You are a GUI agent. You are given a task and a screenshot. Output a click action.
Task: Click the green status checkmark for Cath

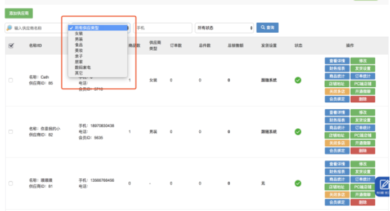[x=298, y=80]
